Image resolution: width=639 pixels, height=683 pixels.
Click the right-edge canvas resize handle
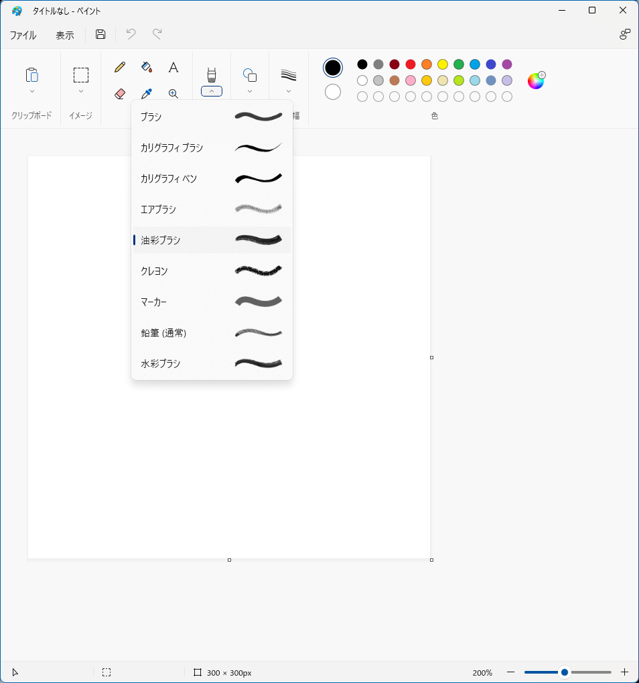tap(431, 358)
